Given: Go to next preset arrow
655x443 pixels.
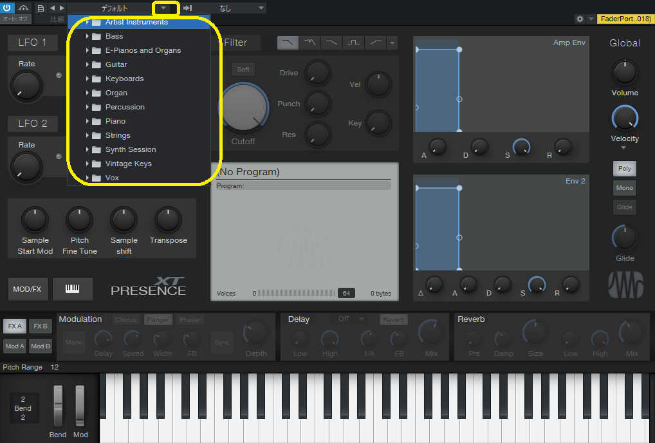Looking at the screenshot, I should pos(62,8).
